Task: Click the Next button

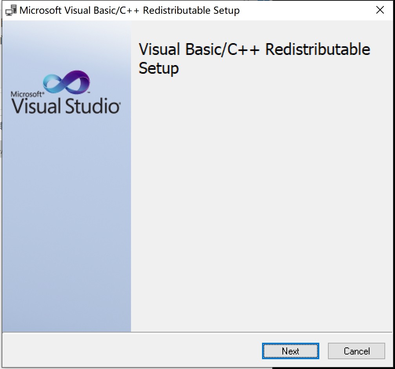Action: pos(290,351)
